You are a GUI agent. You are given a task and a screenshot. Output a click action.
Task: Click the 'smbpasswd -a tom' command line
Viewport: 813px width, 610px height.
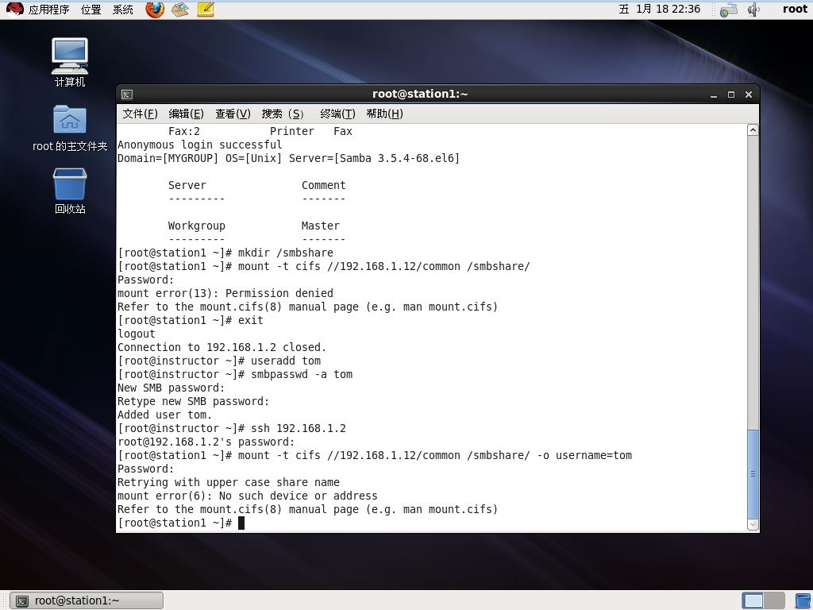pos(235,374)
